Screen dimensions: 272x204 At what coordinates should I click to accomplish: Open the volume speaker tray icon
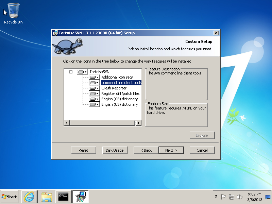click(240, 197)
